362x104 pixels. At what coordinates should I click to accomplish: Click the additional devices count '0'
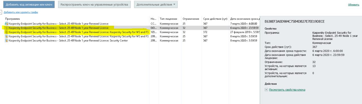pyautogui.click(x=313, y=73)
